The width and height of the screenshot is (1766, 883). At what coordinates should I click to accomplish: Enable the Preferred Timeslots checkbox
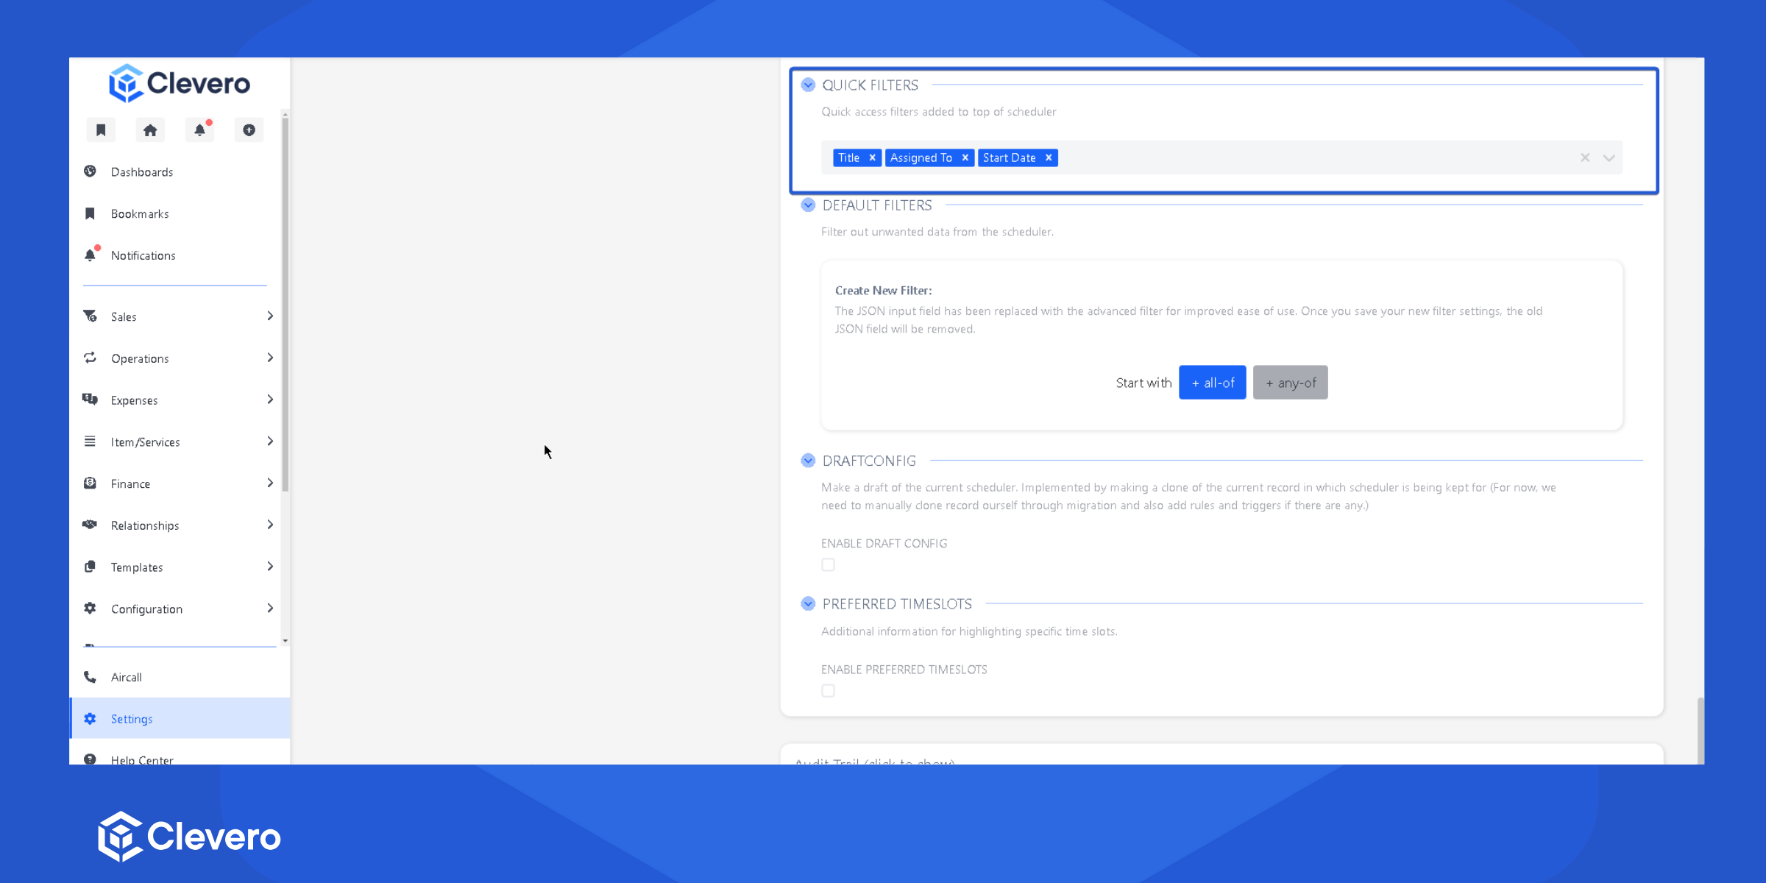(828, 690)
